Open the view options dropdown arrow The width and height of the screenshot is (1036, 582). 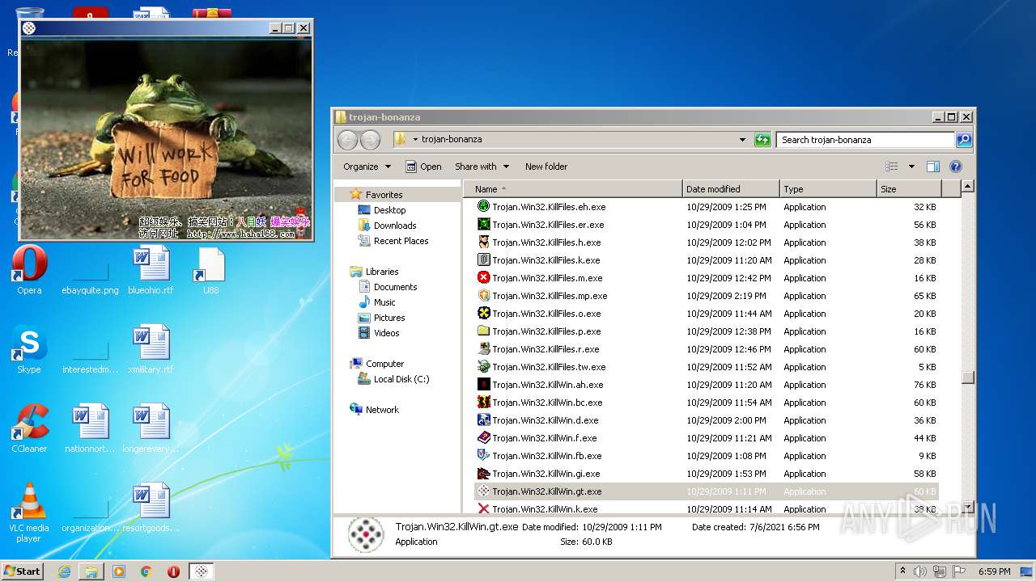911,167
